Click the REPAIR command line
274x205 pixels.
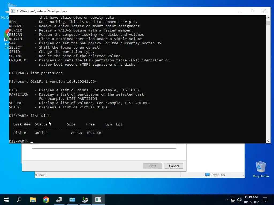[71, 30]
